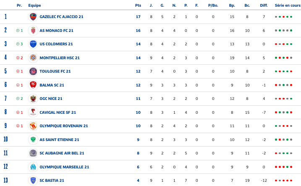
Task: Open OLYMPIQUE ROVENAIN 21 team page
Action: click(x=64, y=126)
